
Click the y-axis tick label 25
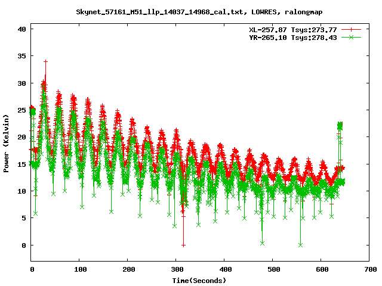point(21,110)
